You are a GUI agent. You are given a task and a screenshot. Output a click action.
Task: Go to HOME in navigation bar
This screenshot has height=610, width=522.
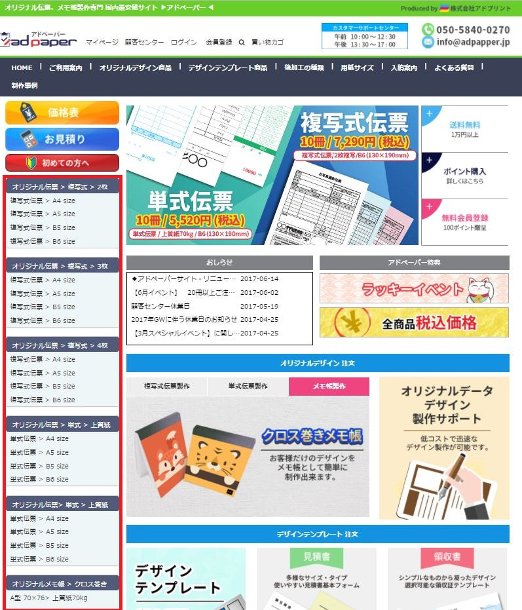pos(22,67)
